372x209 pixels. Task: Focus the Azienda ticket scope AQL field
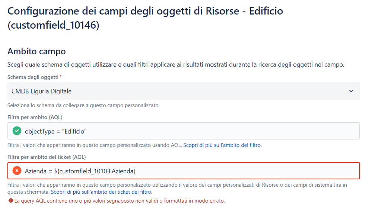[184, 171]
